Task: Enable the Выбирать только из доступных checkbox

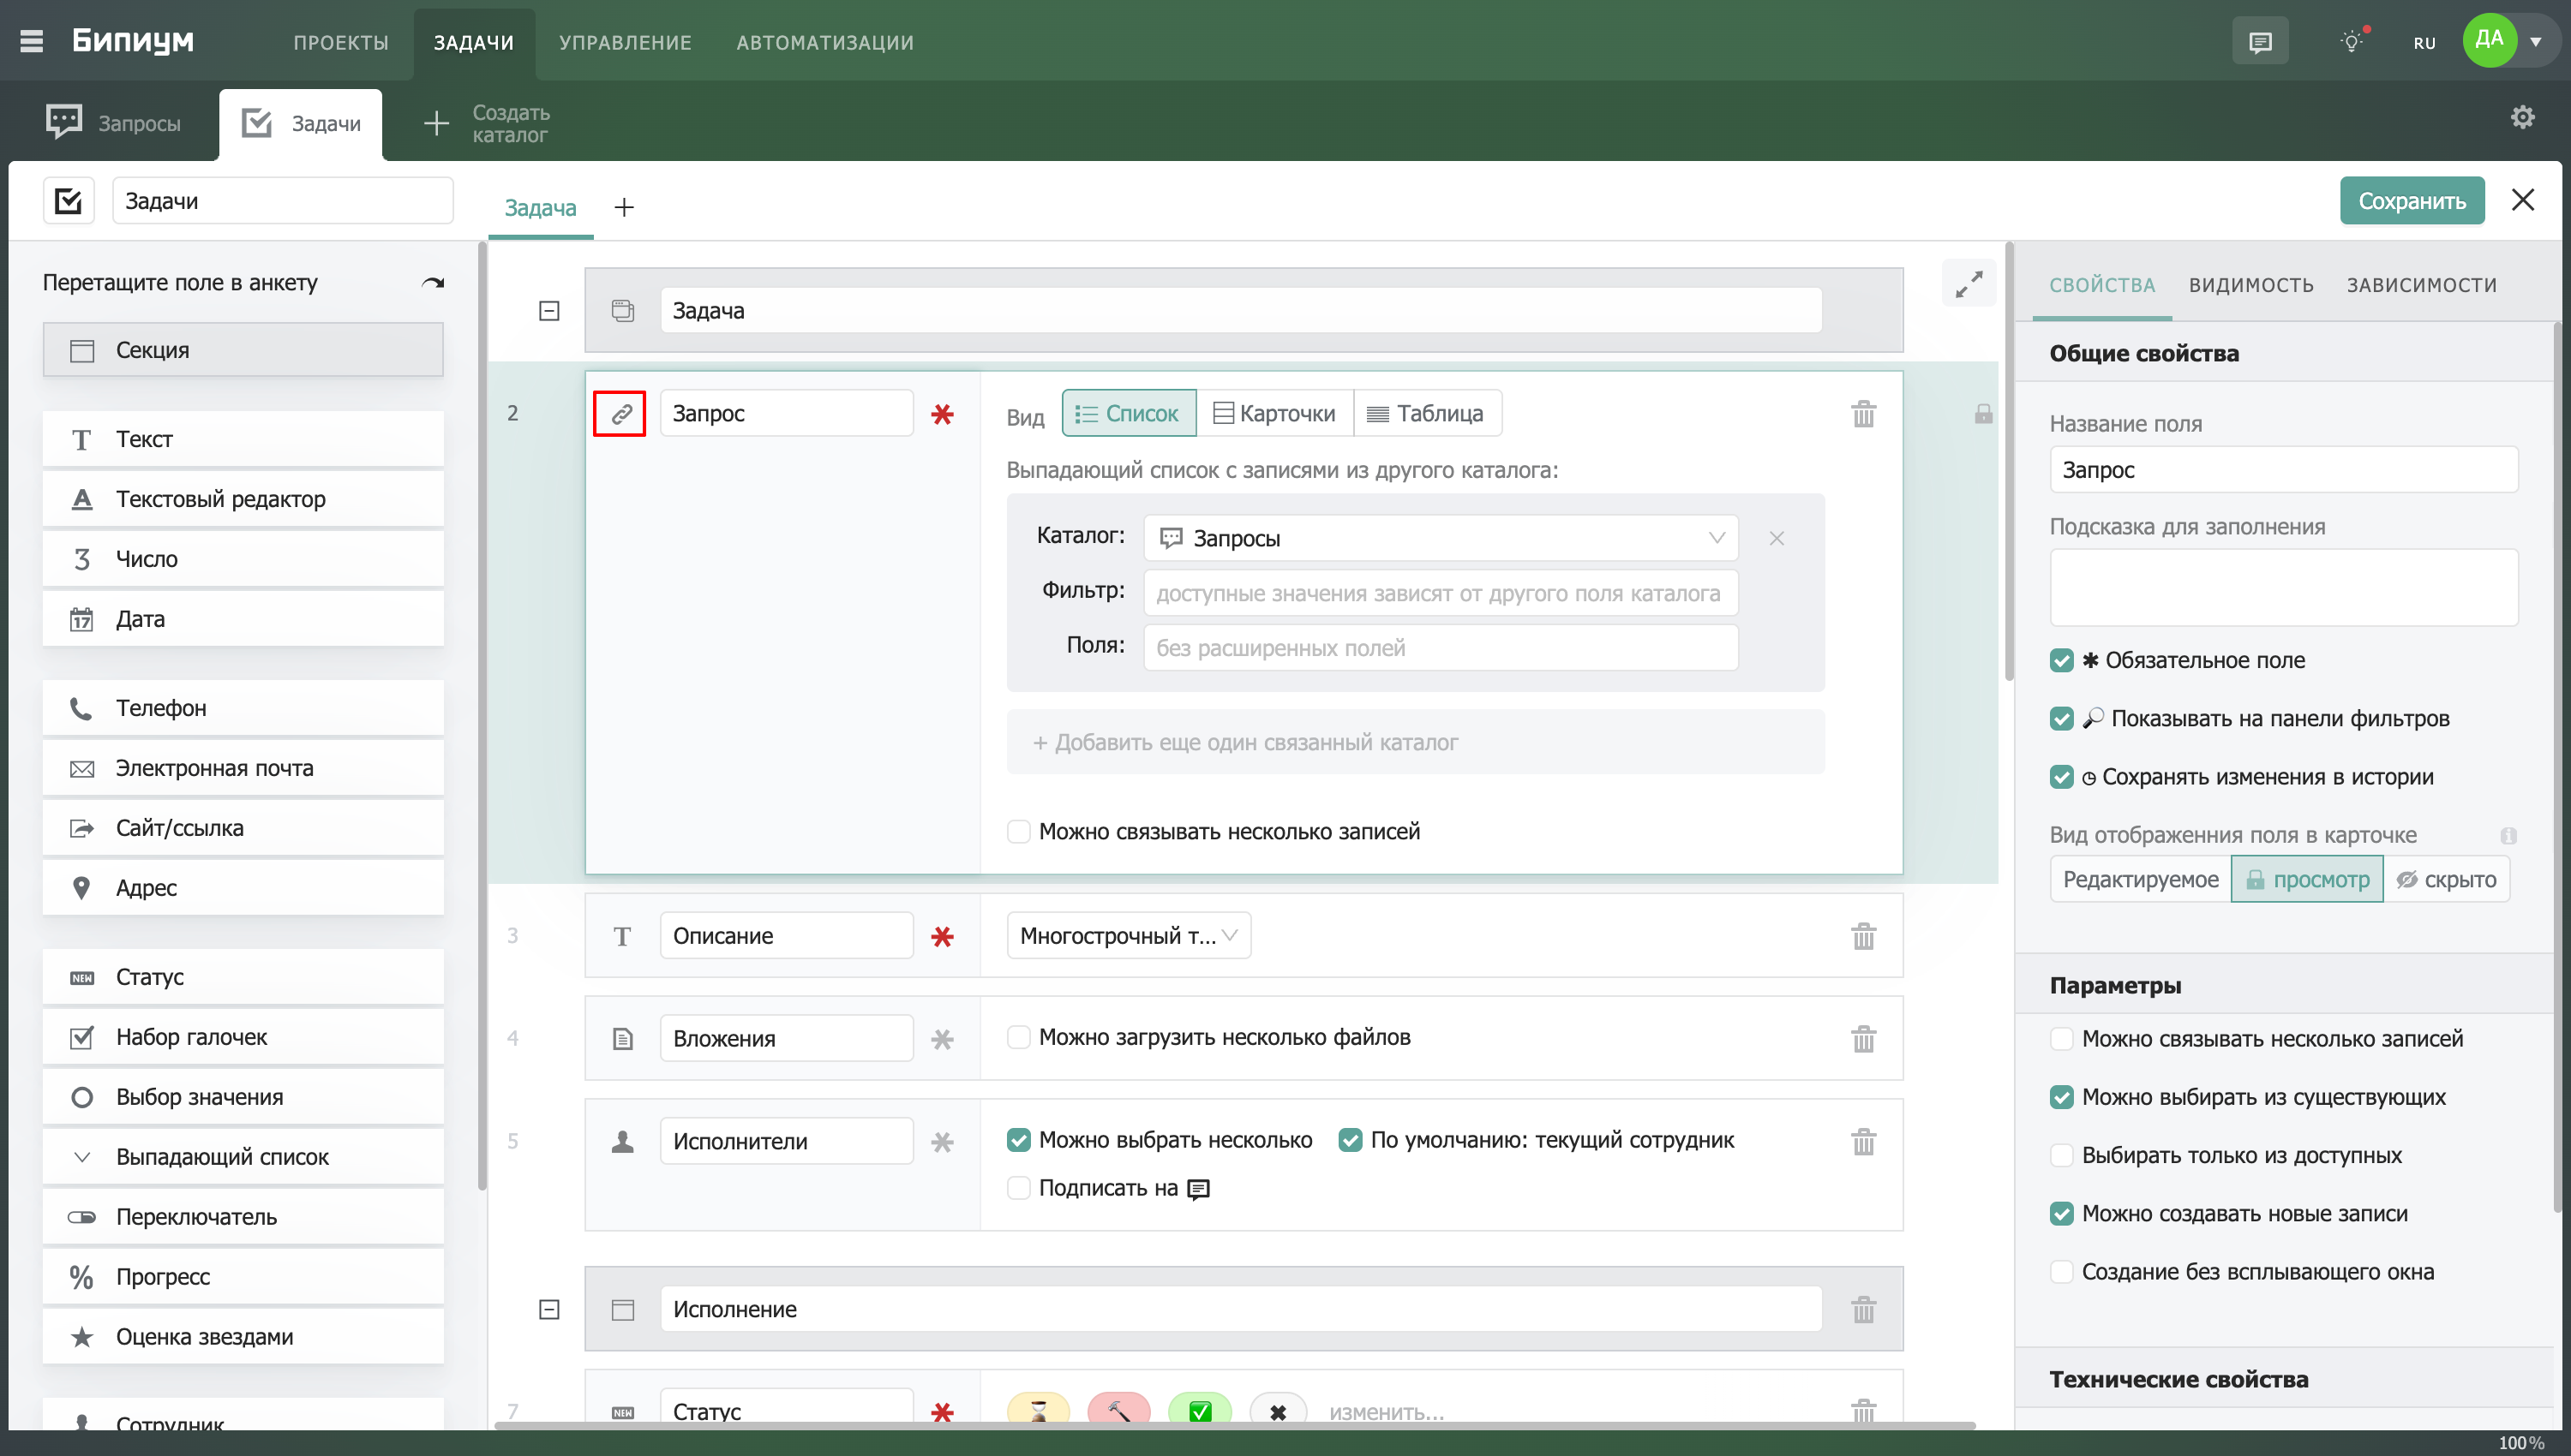Action: pos(2061,1155)
